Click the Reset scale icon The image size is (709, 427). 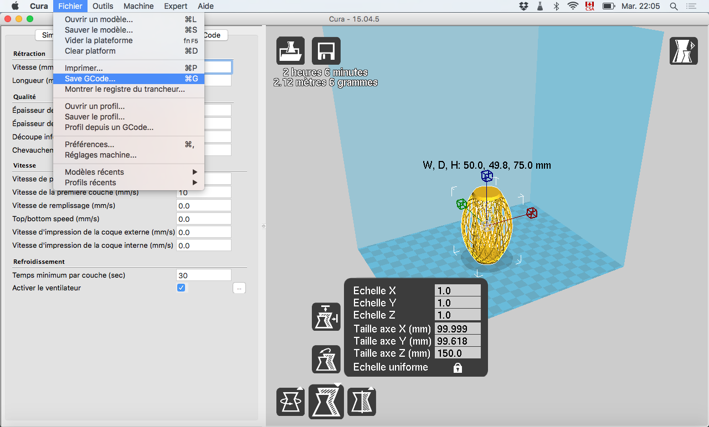point(326,359)
